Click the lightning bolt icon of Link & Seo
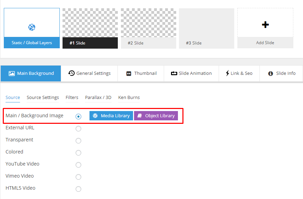This screenshot has height=199, width=303. pos(227,73)
